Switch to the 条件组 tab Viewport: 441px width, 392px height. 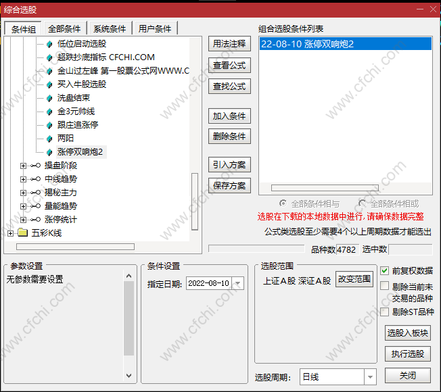pos(24,28)
